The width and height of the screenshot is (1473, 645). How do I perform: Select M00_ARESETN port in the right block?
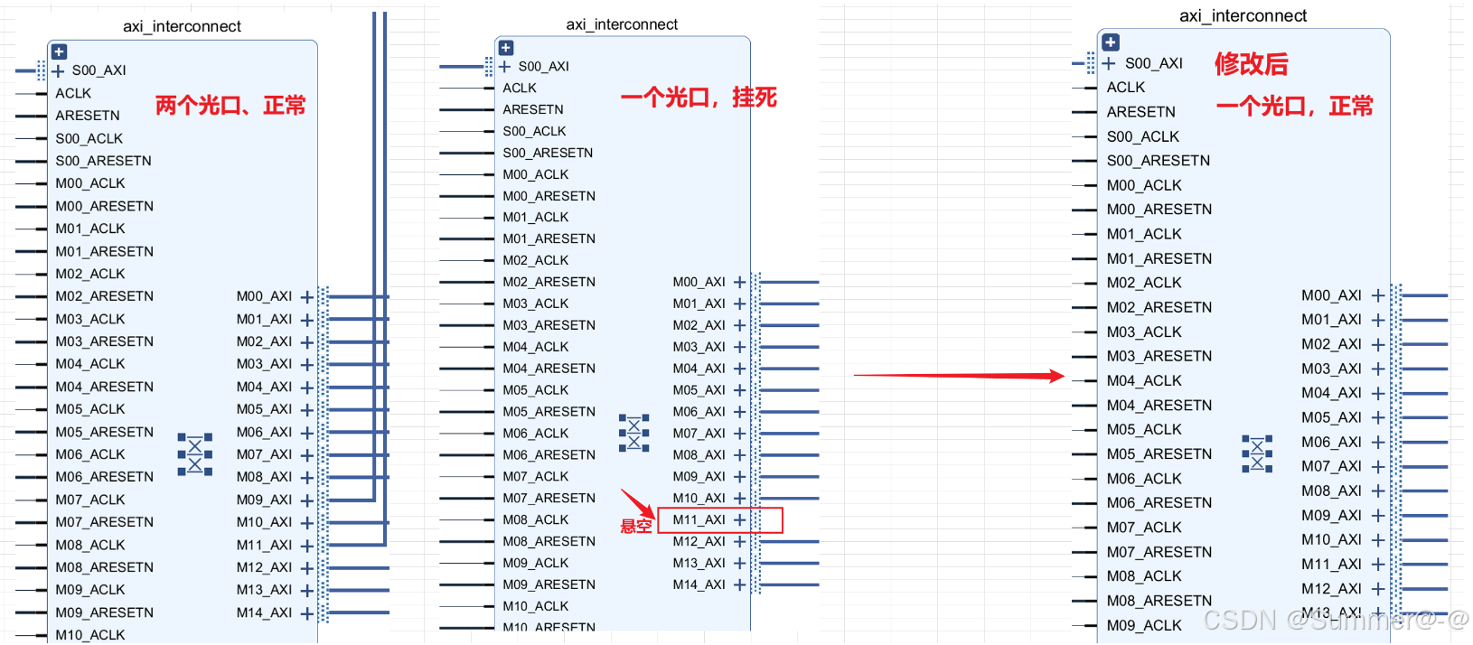(1159, 210)
